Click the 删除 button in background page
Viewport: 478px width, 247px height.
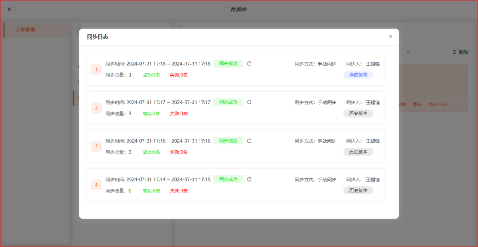460,52
